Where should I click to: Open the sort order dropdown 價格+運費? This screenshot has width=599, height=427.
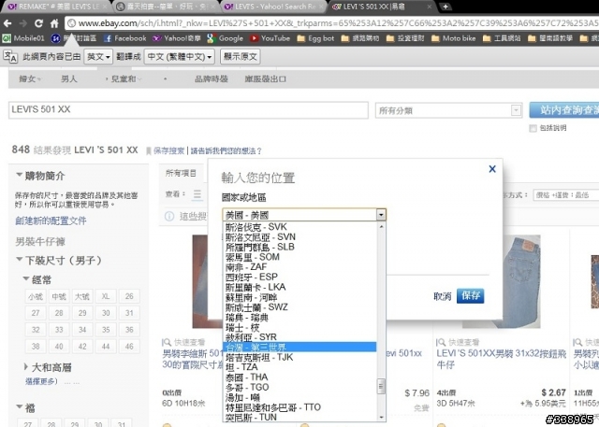click(x=565, y=195)
